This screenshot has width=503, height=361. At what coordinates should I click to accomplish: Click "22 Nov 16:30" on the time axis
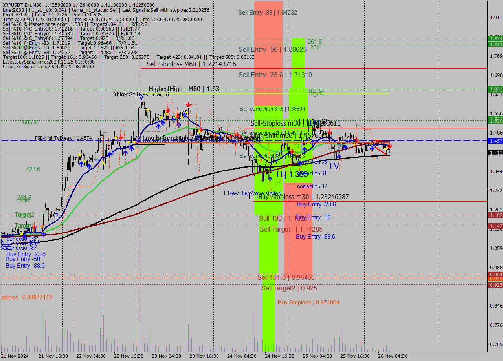[128, 356]
